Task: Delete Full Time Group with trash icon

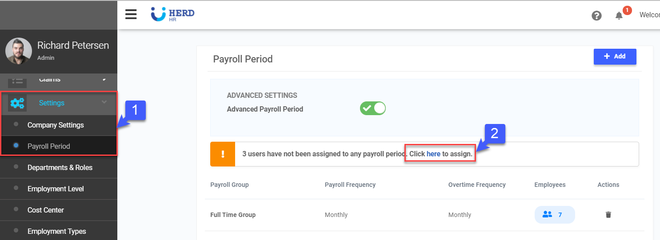Action: [608, 215]
